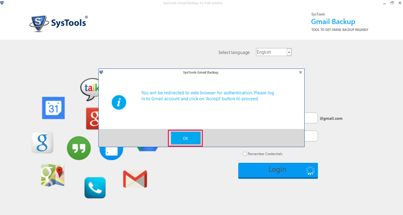
Task: Click the blue phone call icon
Action: [x=95, y=188]
